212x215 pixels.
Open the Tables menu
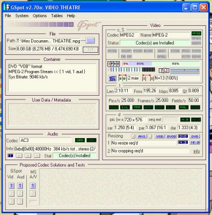pyautogui.click(x=57, y=16)
